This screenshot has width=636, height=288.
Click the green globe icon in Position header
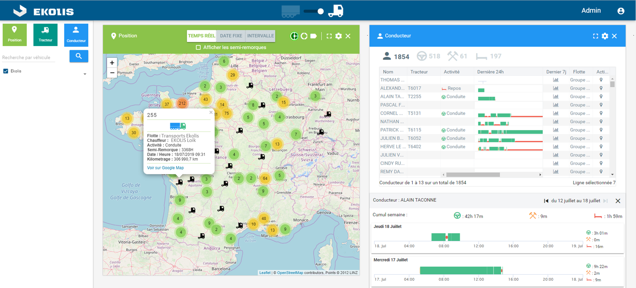[294, 36]
